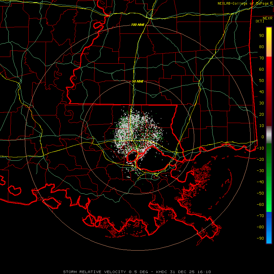
Task: Click the -10 value on velocity scale
Action: 260,148
